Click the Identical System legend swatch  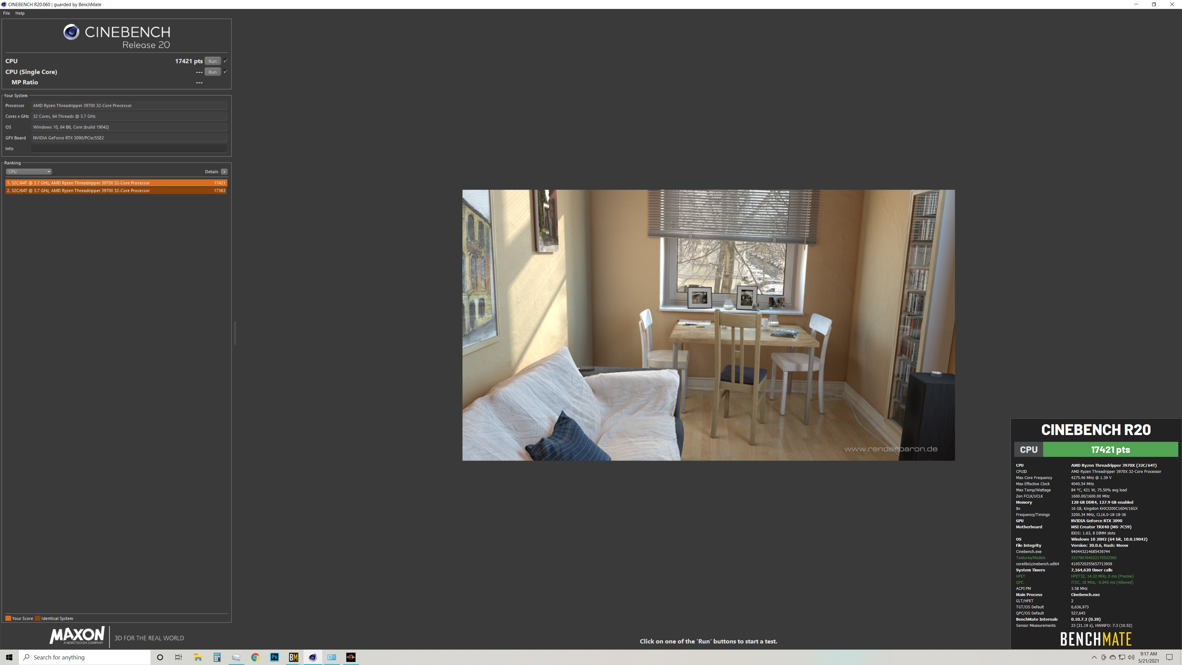[38, 618]
